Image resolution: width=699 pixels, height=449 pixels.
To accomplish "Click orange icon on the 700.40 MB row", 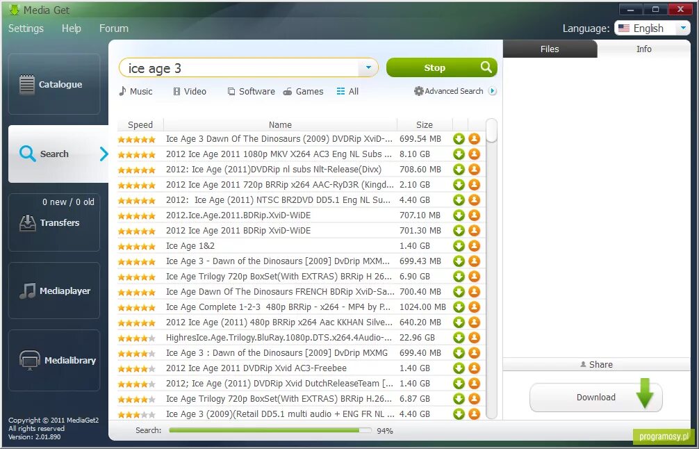I will [x=475, y=292].
